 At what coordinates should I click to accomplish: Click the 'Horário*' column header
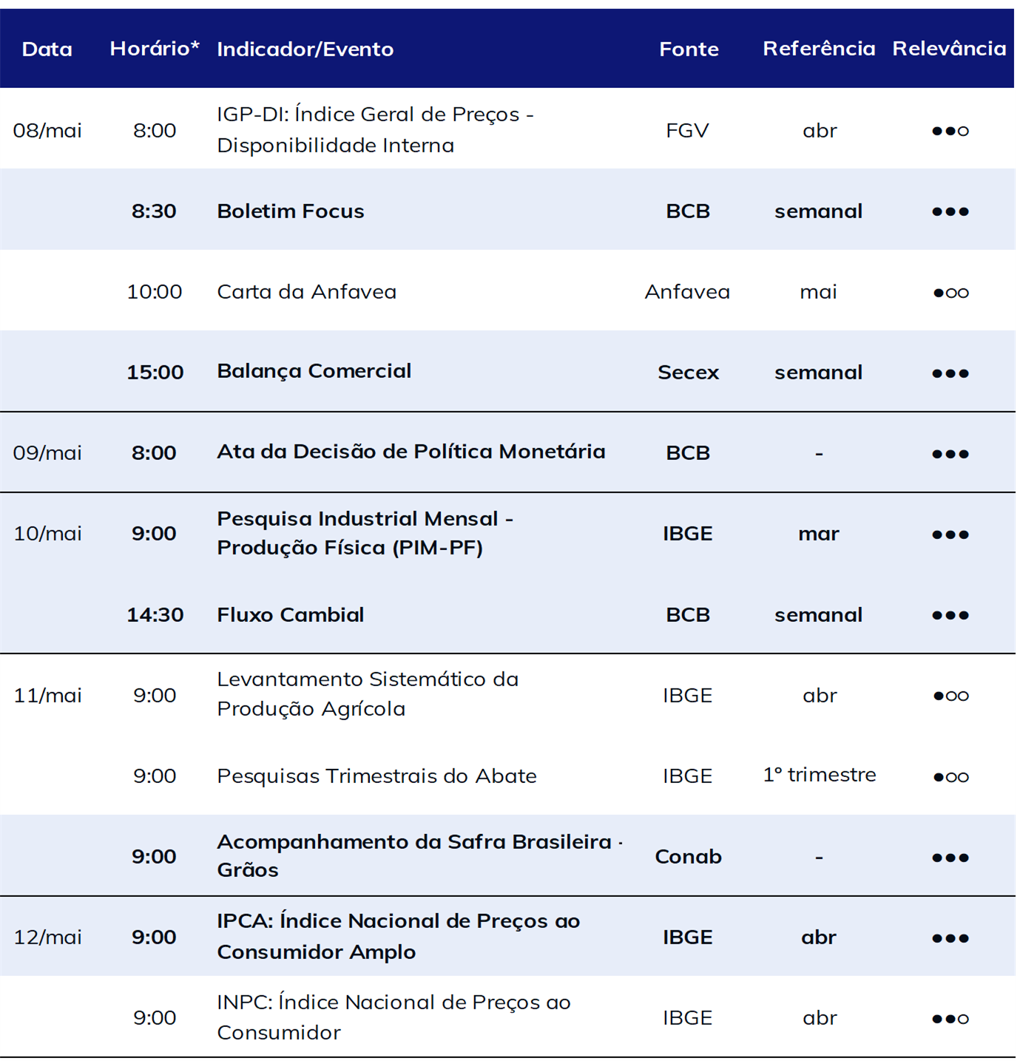click(x=155, y=49)
